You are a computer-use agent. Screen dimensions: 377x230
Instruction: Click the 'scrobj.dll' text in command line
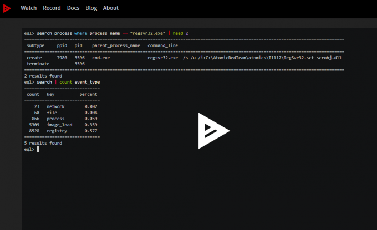pos(329,58)
